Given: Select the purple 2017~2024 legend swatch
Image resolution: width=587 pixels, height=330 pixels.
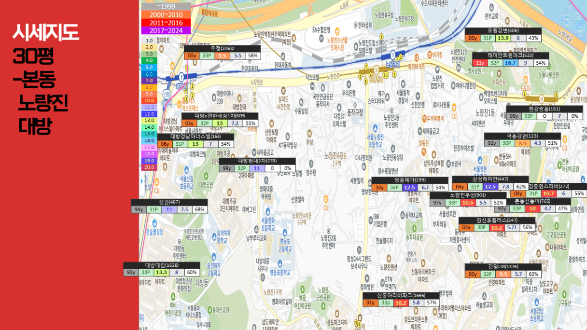Looking at the screenshot, I should pyautogui.click(x=166, y=30).
